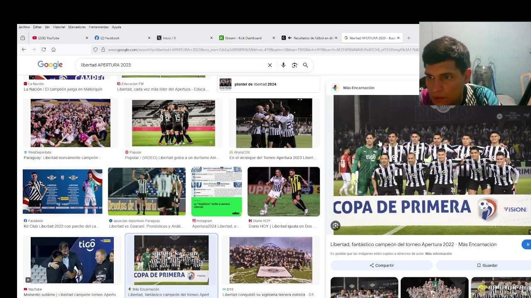Click the large Copa de Primera preview image
531x298 pixels.
(x=431, y=165)
